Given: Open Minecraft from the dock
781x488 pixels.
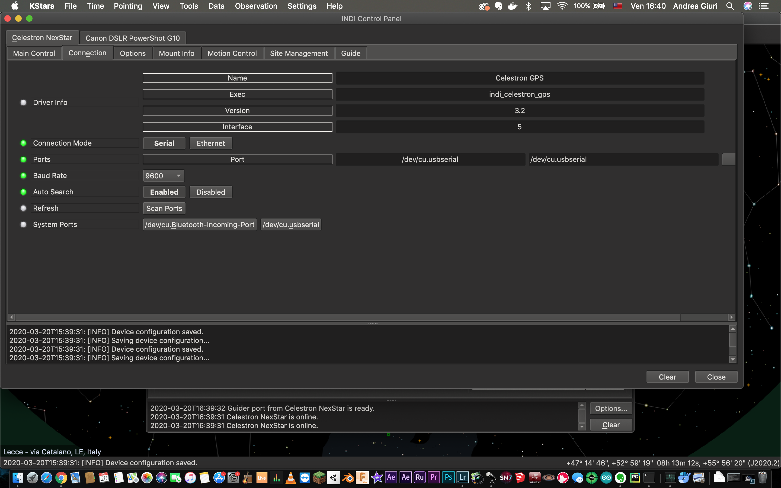Looking at the screenshot, I should [x=319, y=477].
